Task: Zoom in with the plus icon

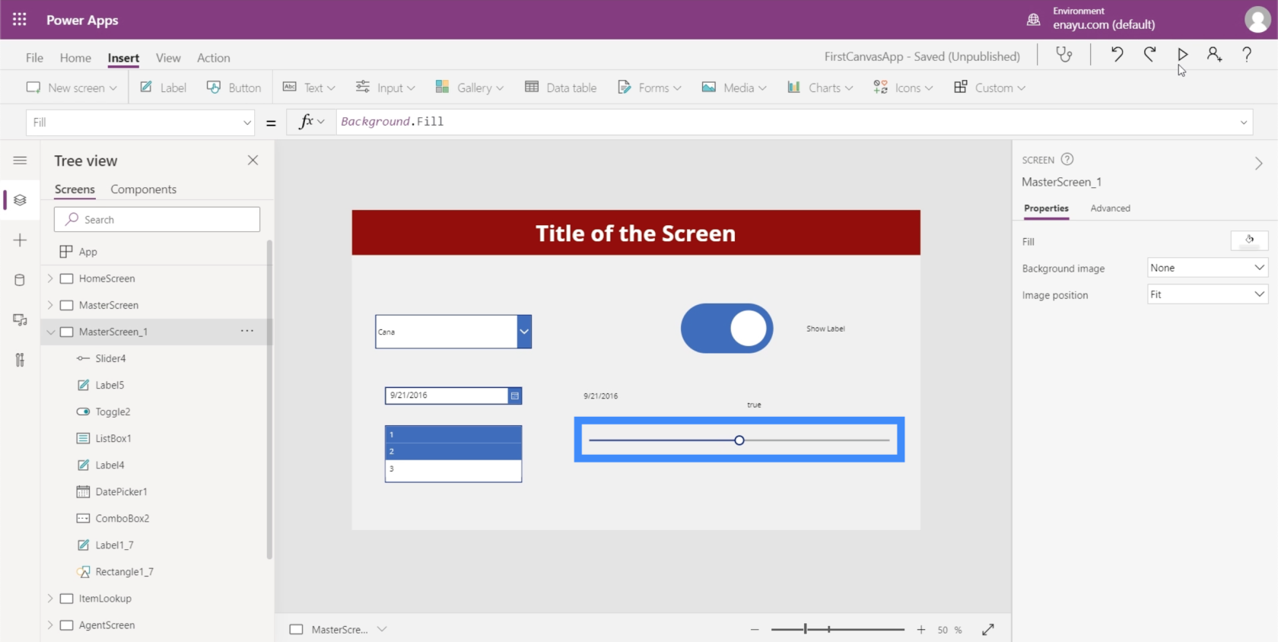Action: (x=921, y=630)
